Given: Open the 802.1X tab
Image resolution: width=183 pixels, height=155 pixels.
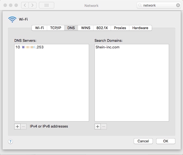Looking at the screenshot, I should click(102, 28).
